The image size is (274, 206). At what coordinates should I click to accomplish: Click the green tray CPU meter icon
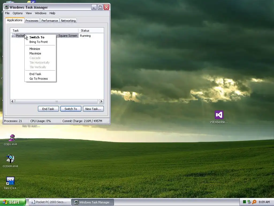click(x=244, y=202)
